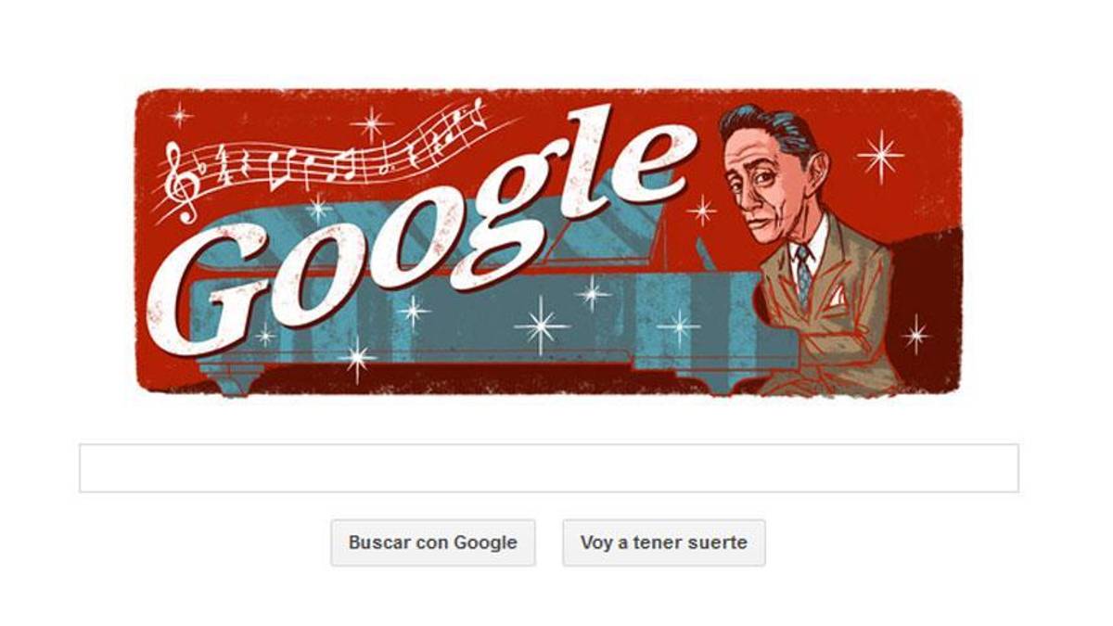
Task: Click the white pocket handkerchief on the suit
Action: click(x=838, y=296)
